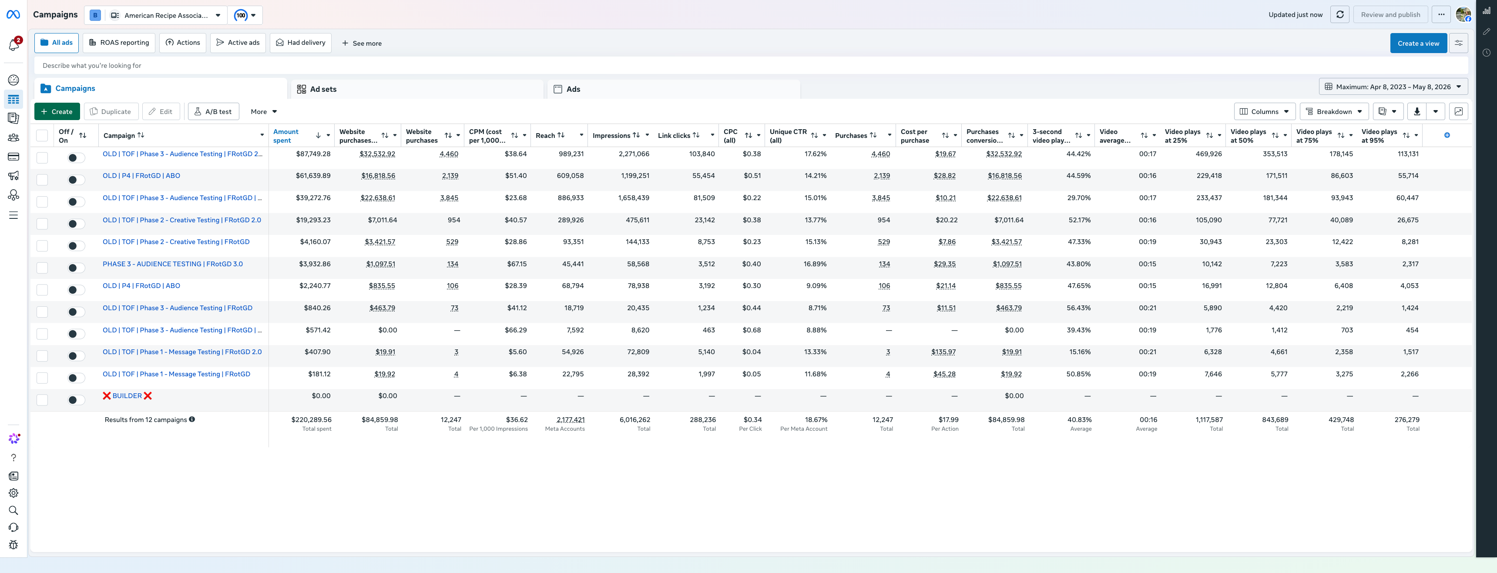Select the All ads view tab
Viewport: 1497px width, 573px height.
pos(57,43)
